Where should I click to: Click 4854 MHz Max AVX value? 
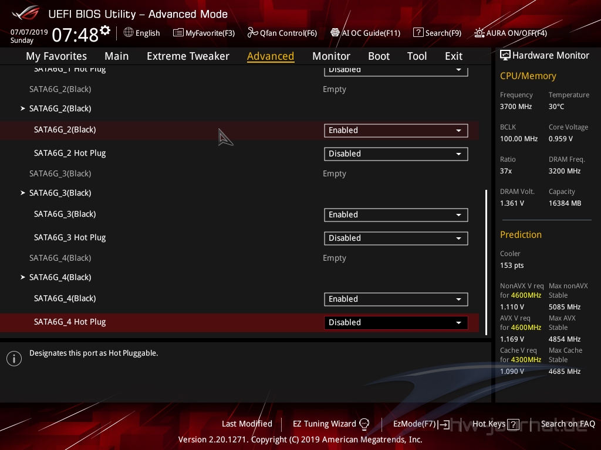[565, 339]
